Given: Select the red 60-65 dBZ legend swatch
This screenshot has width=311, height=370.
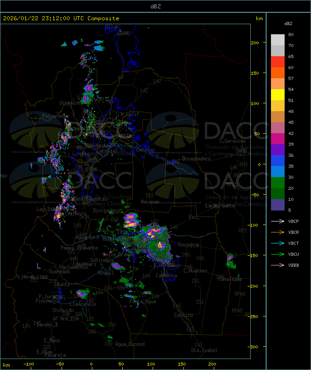Looking at the screenshot, I should click(278, 62).
